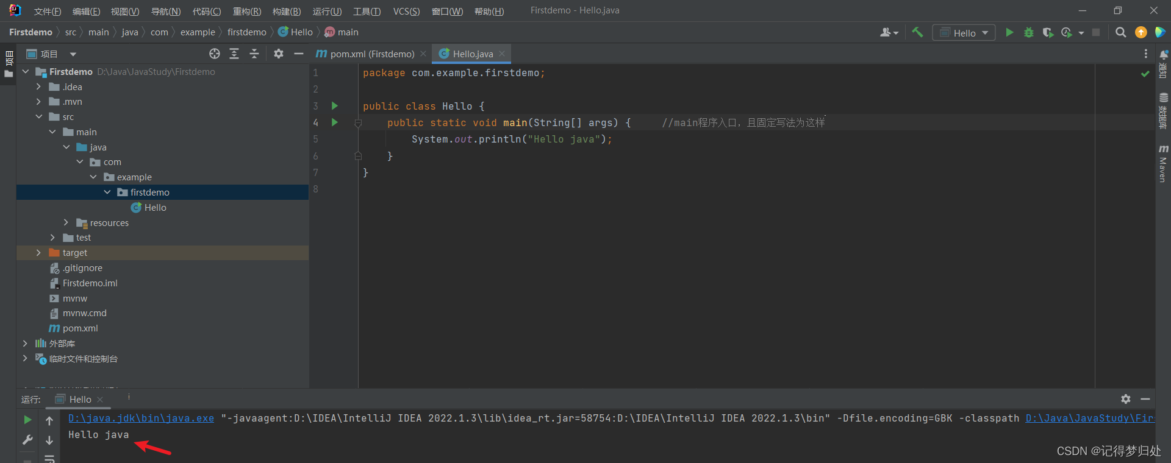The height and width of the screenshot is (463, 1171).
Task: Close the Hello run tab
Action: (x=100, y=400)
